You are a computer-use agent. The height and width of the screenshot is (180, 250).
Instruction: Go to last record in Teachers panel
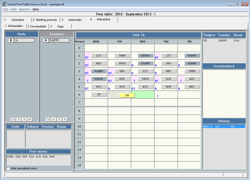coord(65,119)
